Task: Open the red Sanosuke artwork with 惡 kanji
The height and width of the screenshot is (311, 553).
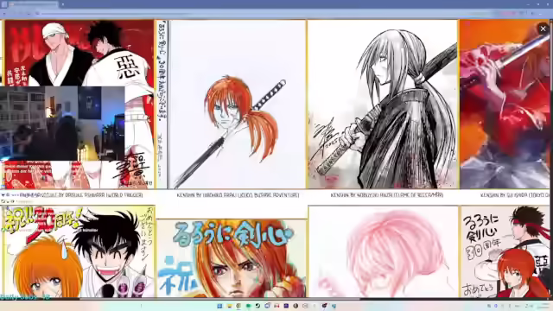Action: click(79, 53)
